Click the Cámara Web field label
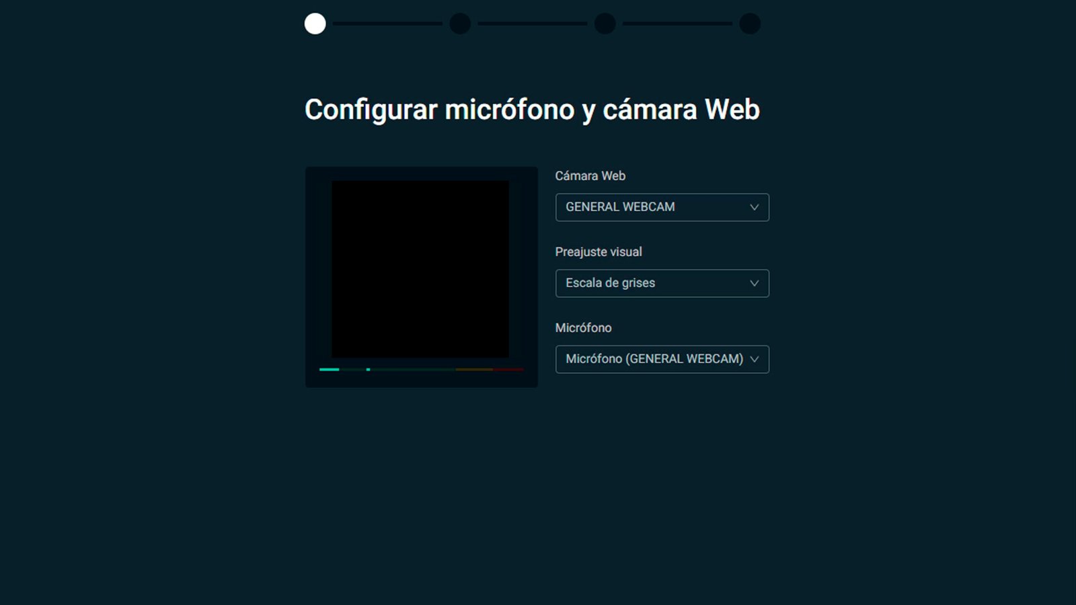Image resolution: width=1076 pixels, height=605 pixels. click(x=590, y=176)
